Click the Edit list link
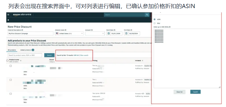 [x=76, y=55]
